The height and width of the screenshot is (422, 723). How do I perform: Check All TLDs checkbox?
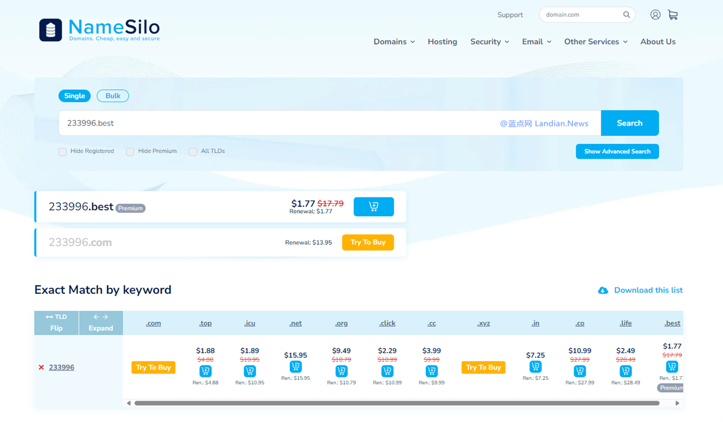point(193,152)
